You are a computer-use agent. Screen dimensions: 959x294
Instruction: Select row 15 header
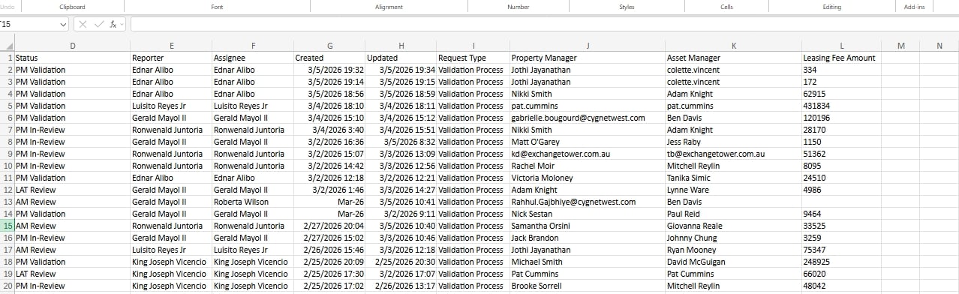7,226
